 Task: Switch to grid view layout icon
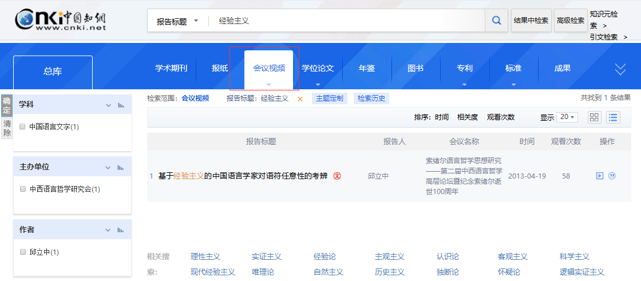(594, 117)
